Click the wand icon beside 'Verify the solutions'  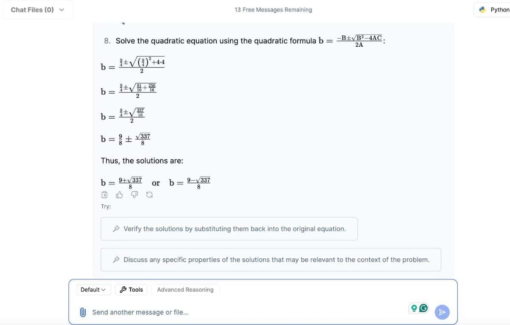click(116, 229)
